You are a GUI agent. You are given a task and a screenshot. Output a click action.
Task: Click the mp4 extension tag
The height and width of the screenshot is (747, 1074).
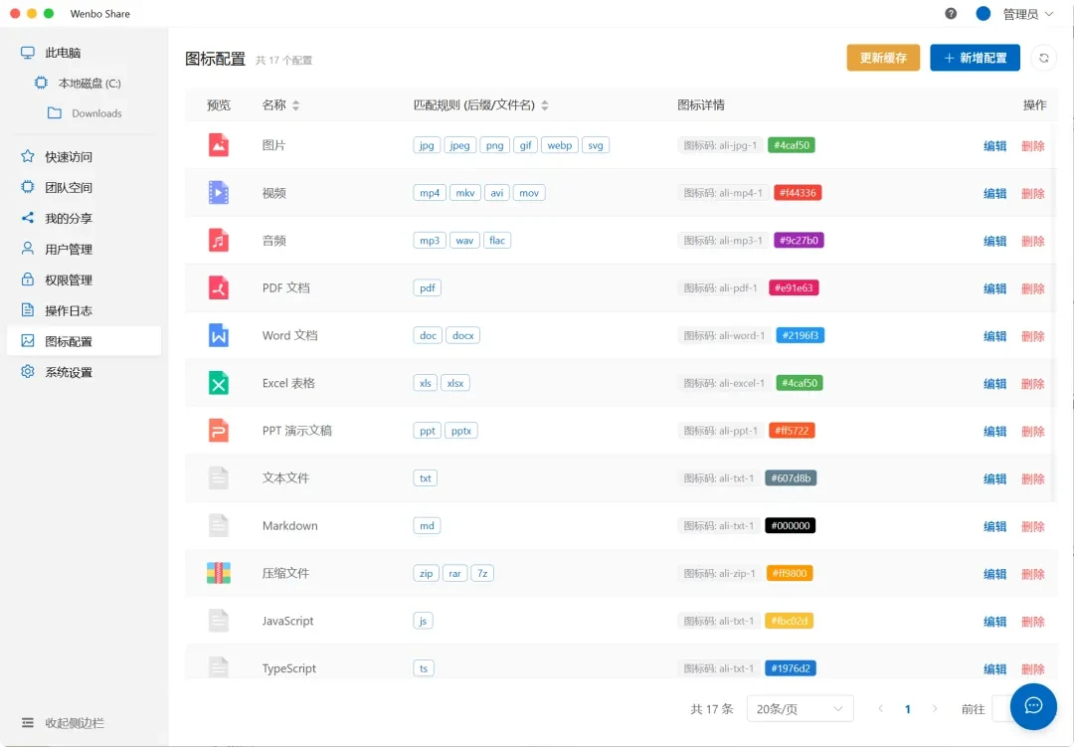[x=430, y=193]
